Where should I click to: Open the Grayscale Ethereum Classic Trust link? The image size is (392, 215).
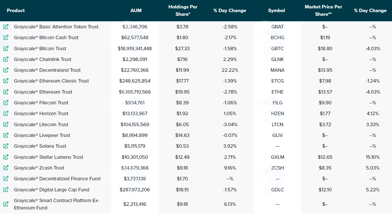[51, 81]
